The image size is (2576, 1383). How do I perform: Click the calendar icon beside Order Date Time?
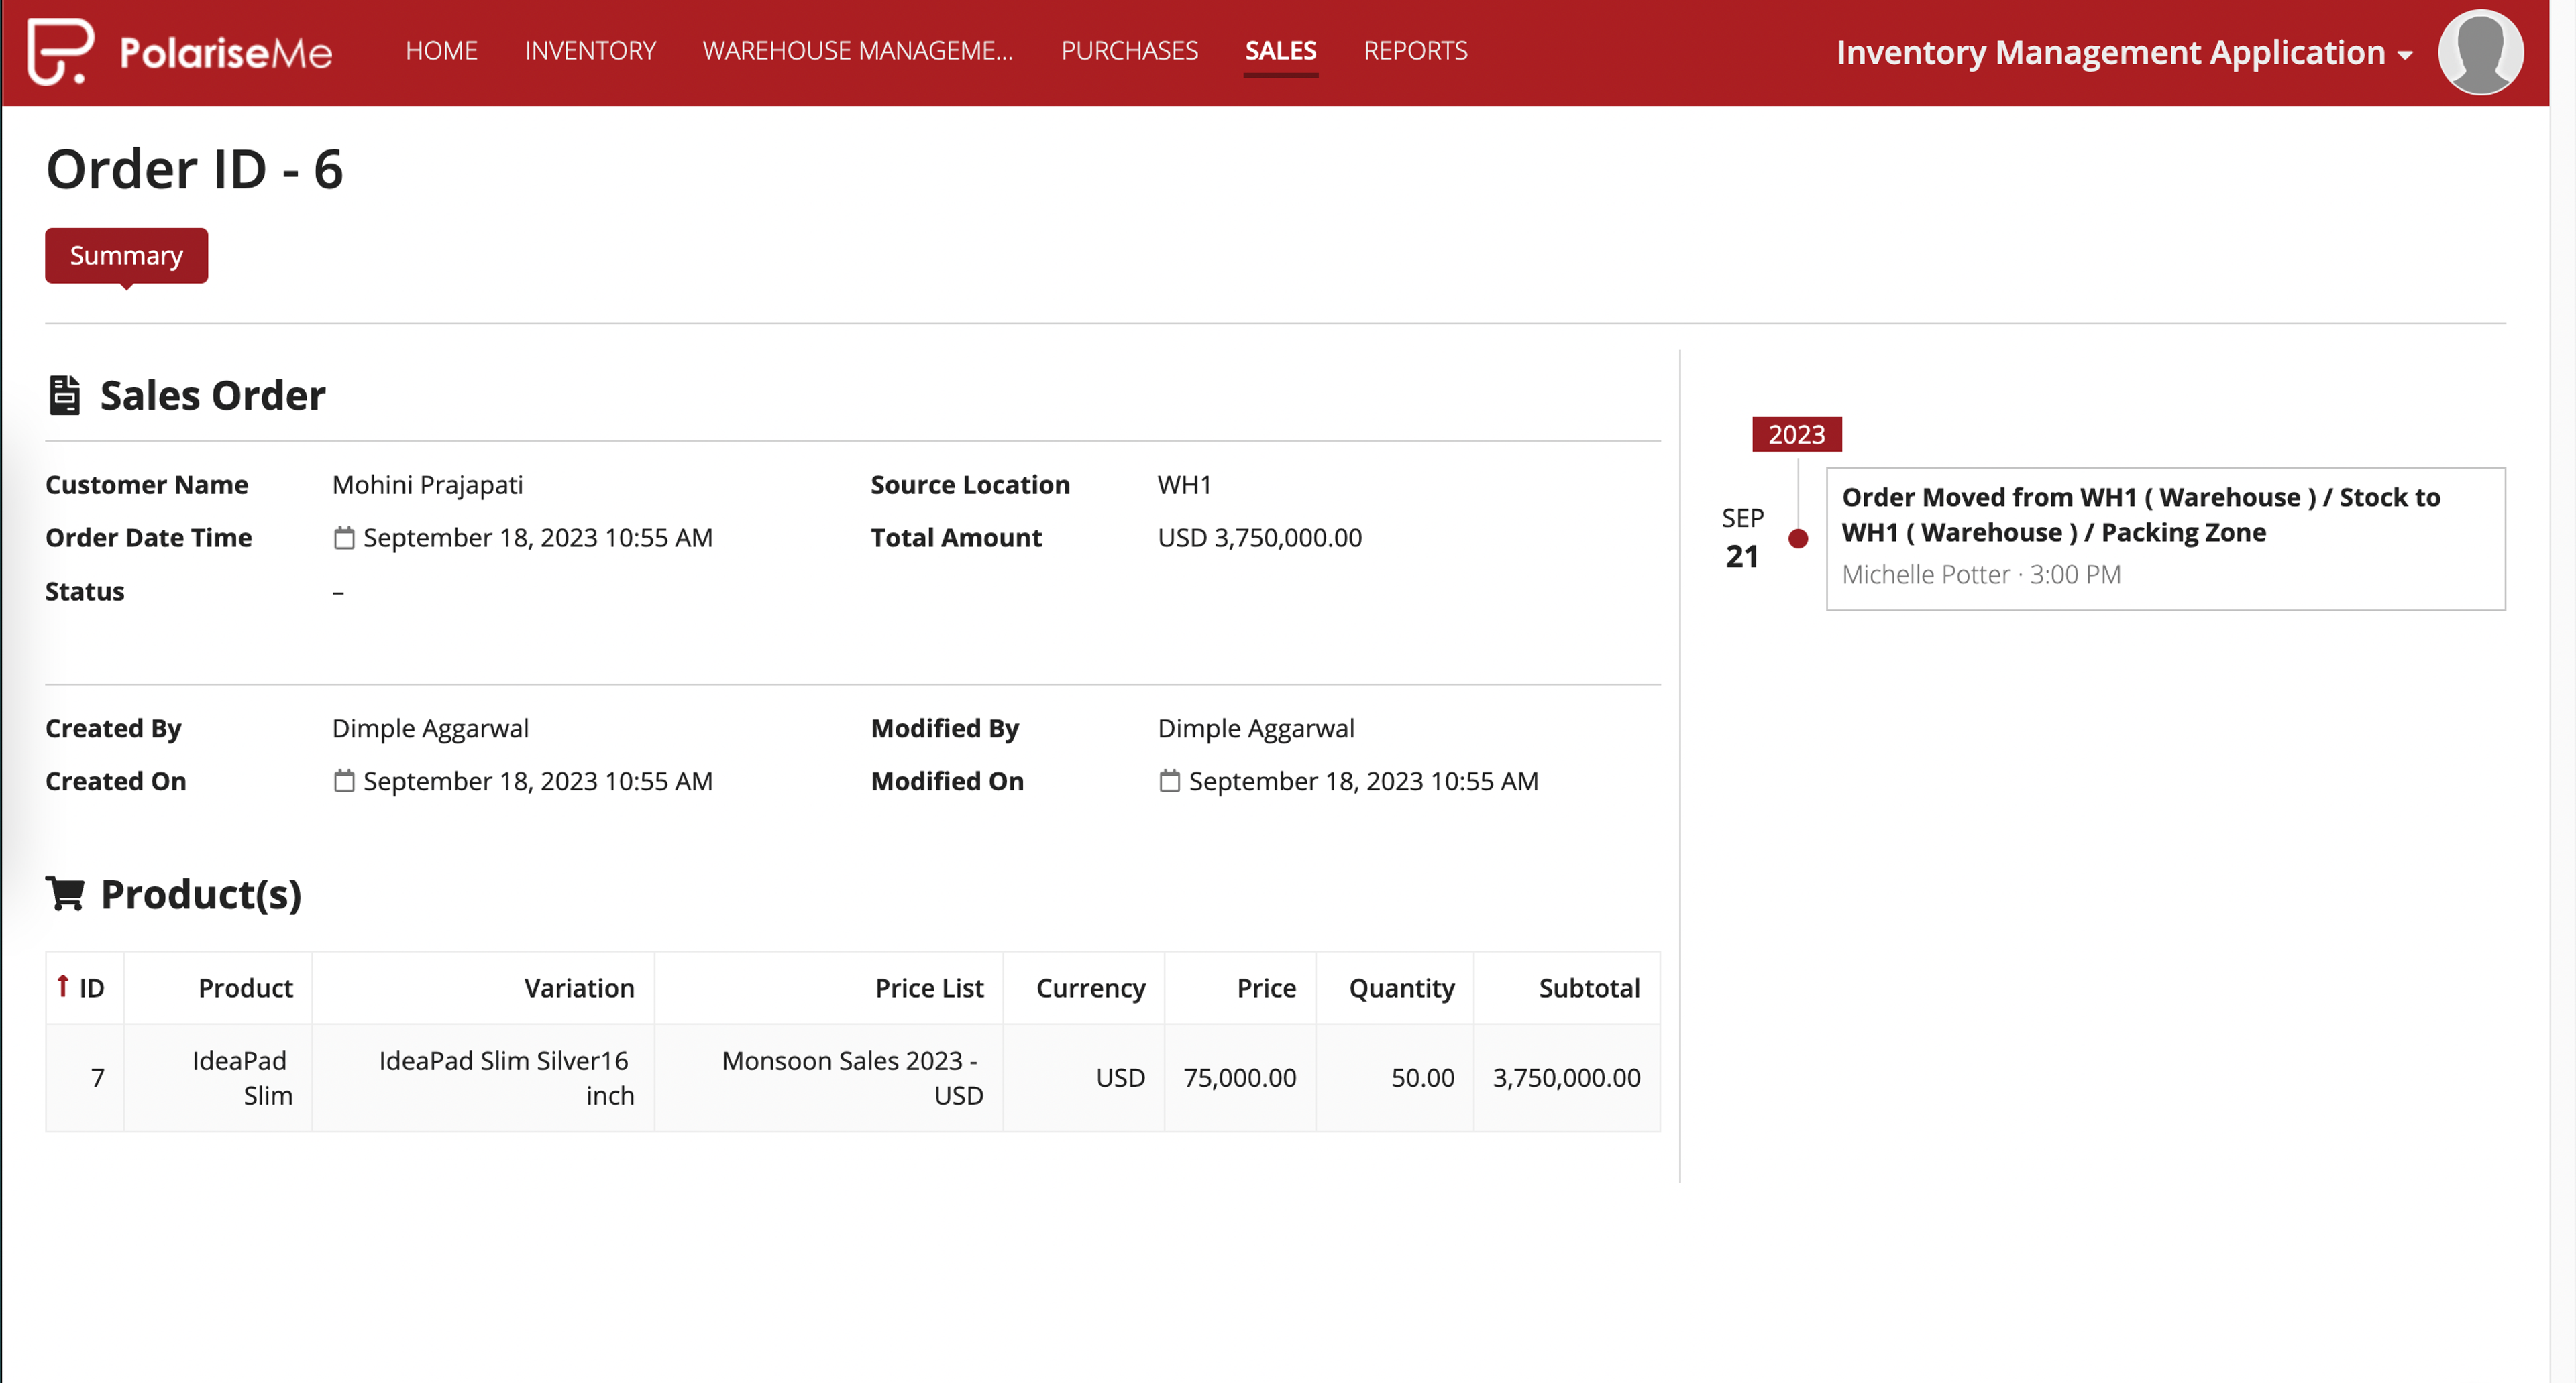pyautogui.click(x=344, y=538)
